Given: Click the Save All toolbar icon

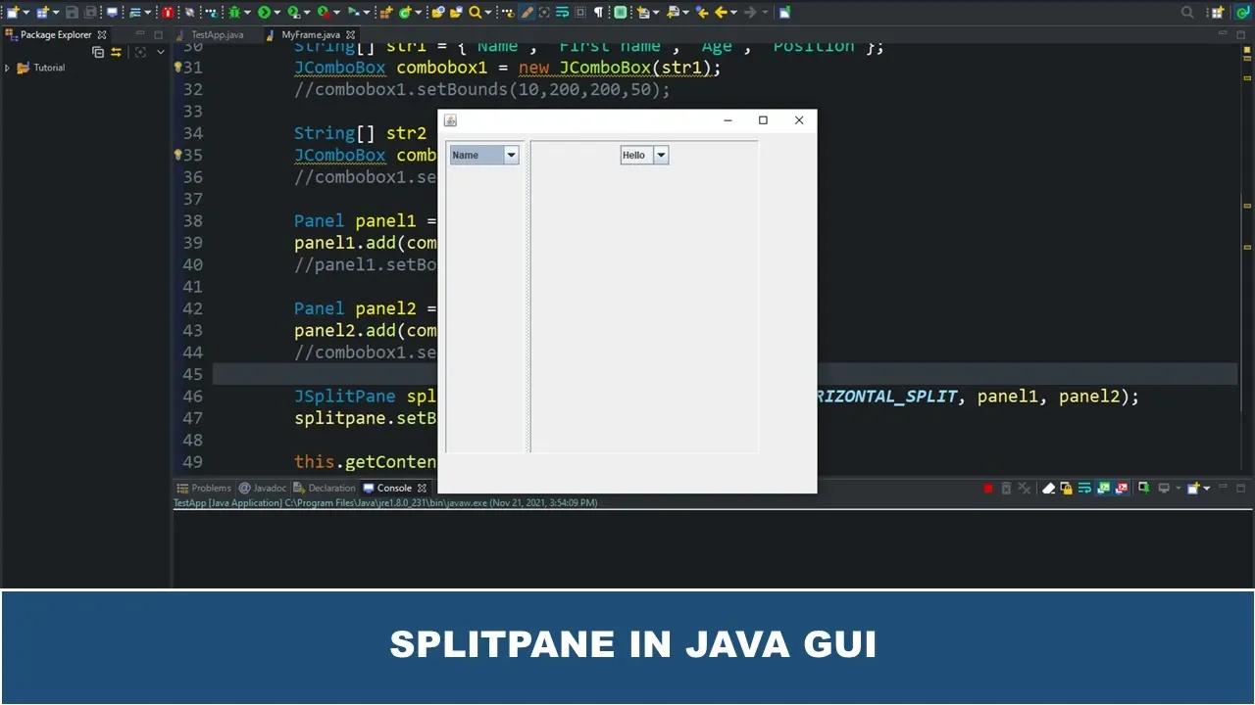Looking at the screenshot, I should (x=90, y=13).
